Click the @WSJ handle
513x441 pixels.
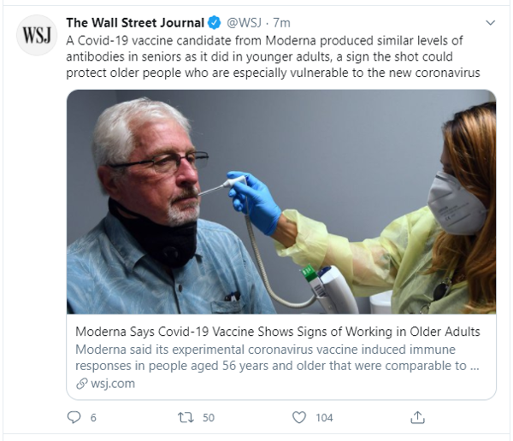coord(245,23)
